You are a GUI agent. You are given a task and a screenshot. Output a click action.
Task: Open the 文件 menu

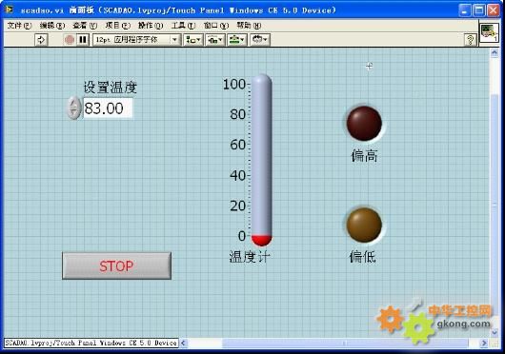[19, 26]
